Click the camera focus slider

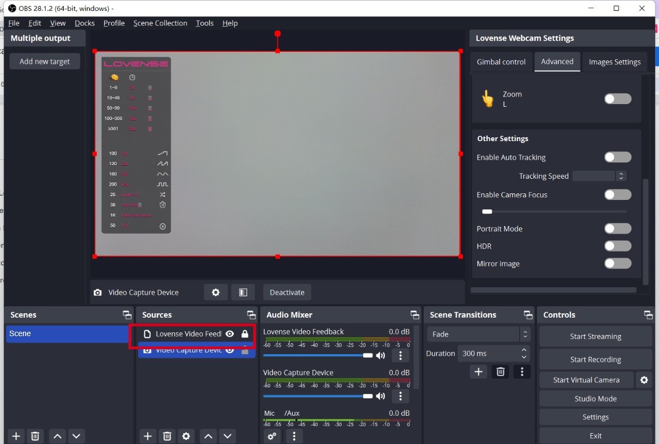(554, 211)
